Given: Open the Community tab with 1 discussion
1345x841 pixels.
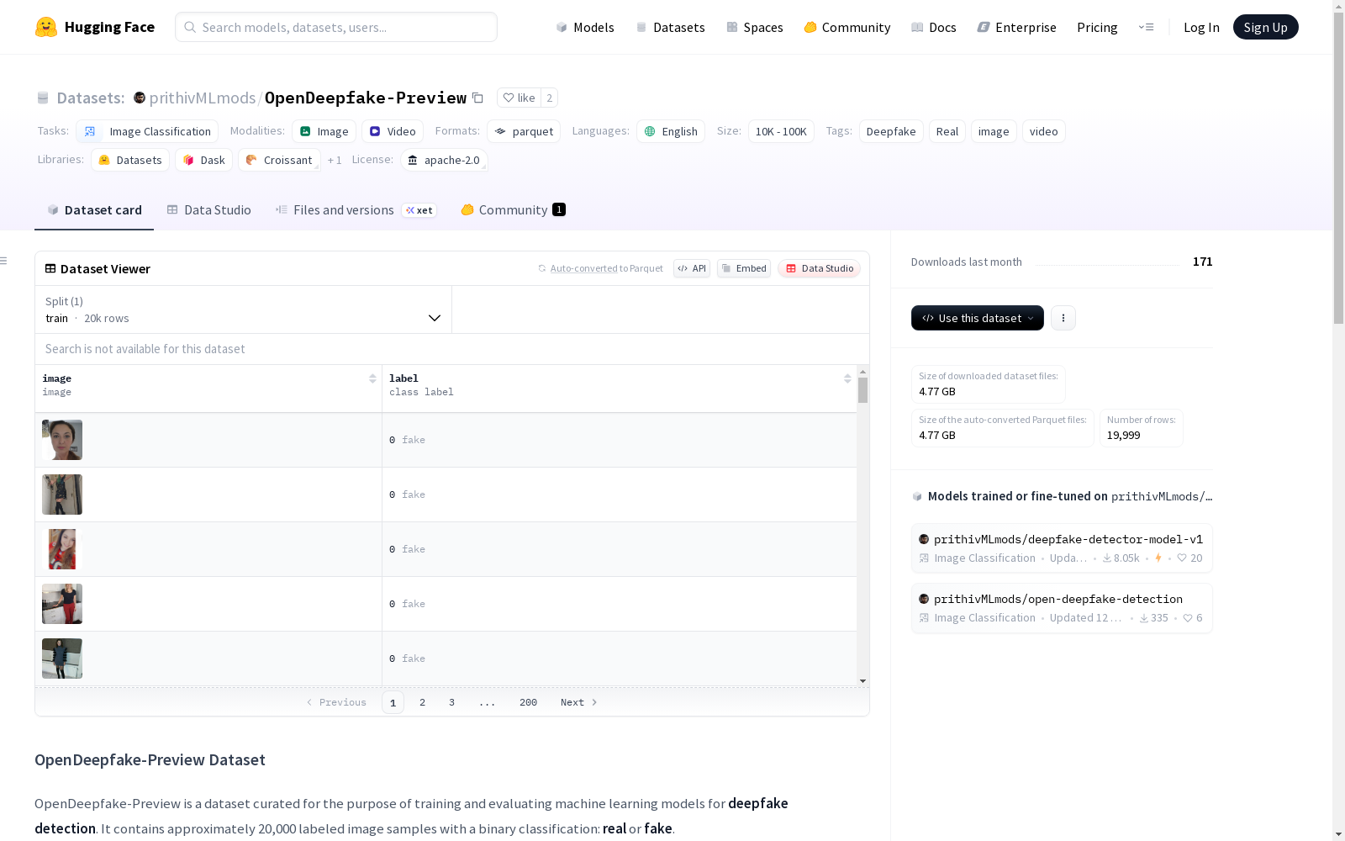Looking at the screenshot, I should [x=513, y=210].
